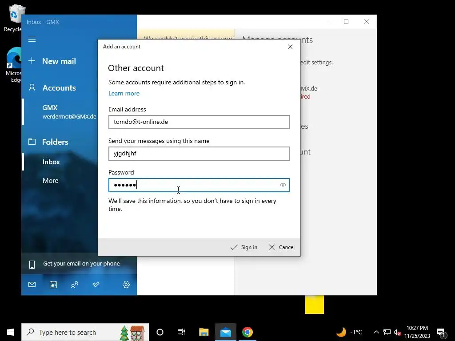Image resolution: width=455 pixels, height=341 pixels.
Task: Cancel the Add an account dialog
Action: pyautogui.click(x=281, y=247)
